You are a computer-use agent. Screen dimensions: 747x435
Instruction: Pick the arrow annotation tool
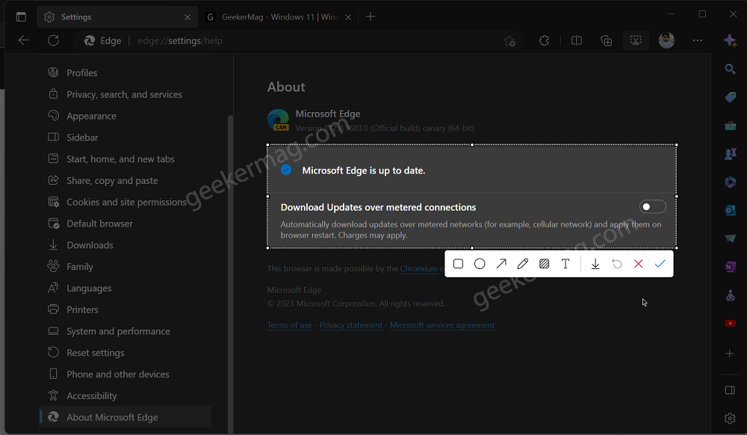[501, 264]
